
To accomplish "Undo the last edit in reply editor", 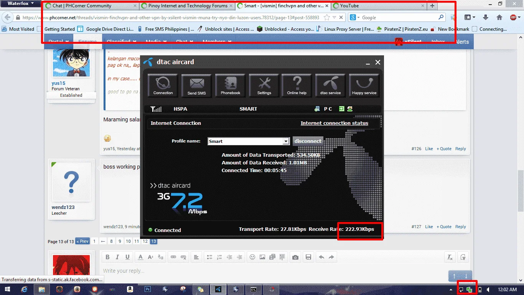I will tap(321, 257).
